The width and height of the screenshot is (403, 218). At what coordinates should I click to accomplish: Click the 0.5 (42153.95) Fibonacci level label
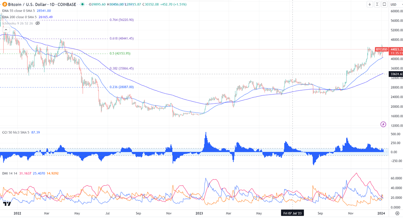[x=120, y=53]
